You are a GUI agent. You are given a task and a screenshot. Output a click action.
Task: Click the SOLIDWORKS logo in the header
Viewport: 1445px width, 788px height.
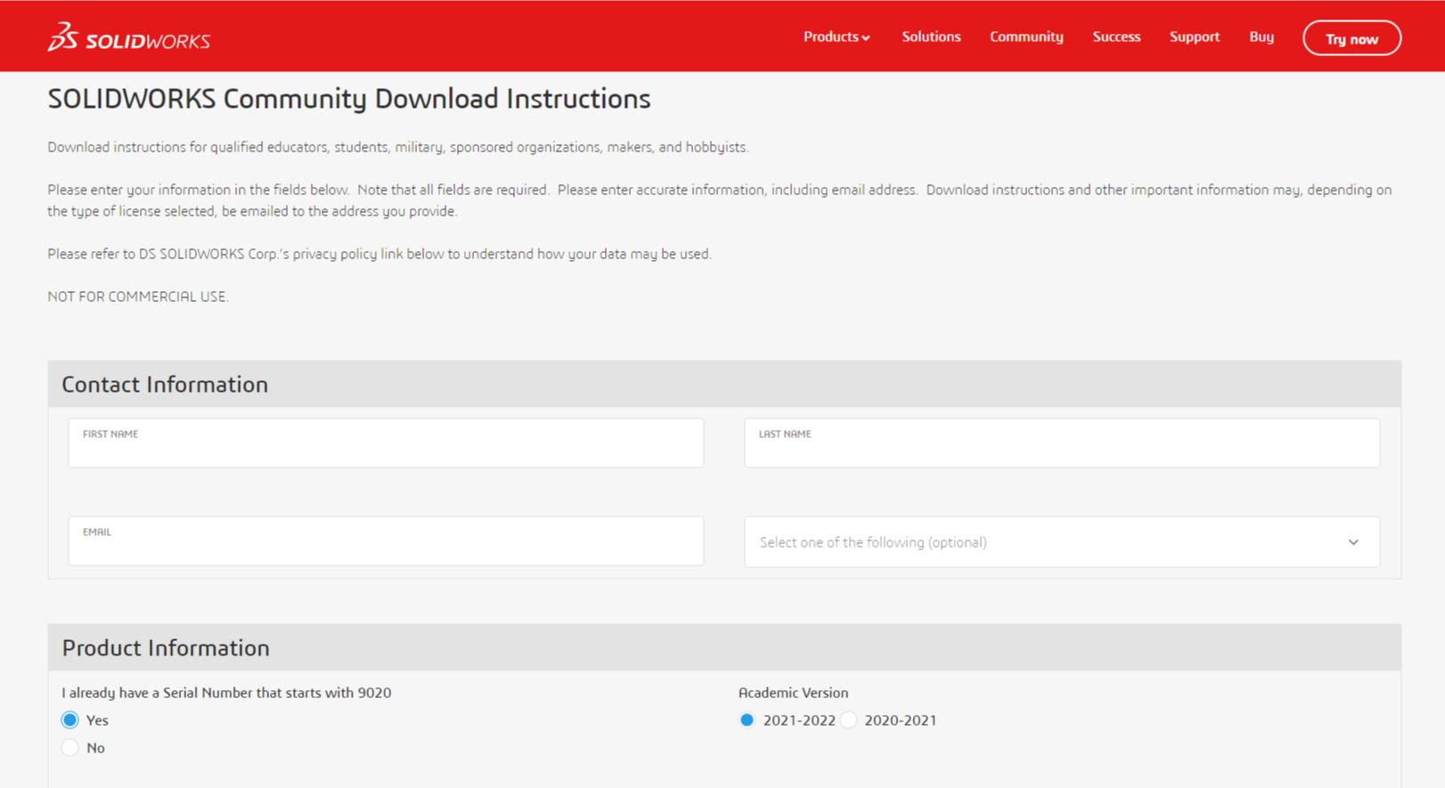pyautogui.click(x=129, y=37)
